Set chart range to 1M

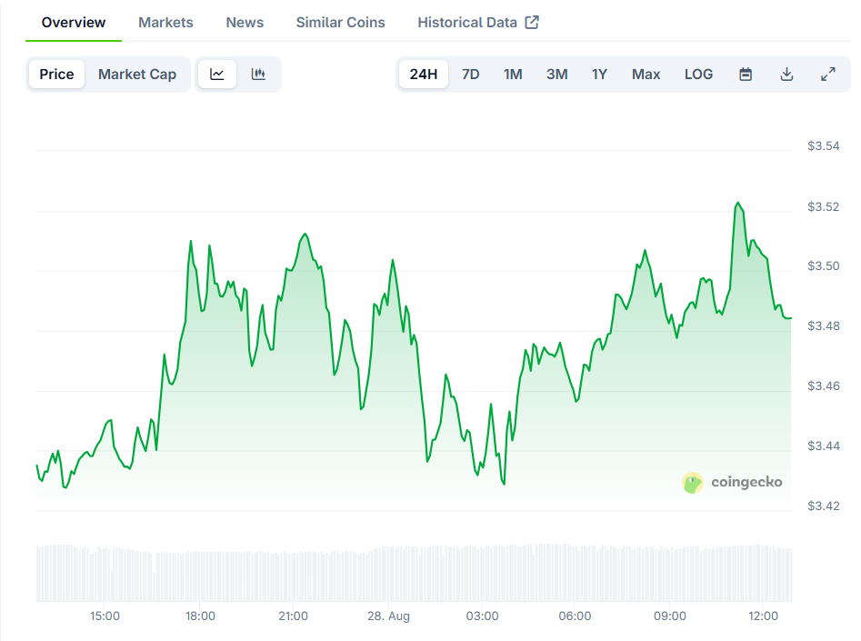(513, 75)
